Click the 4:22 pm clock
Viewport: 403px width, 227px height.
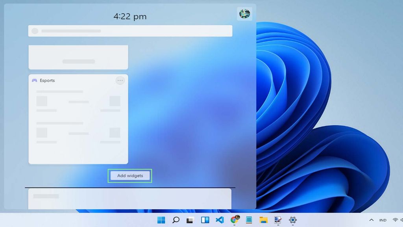[130, 17]
